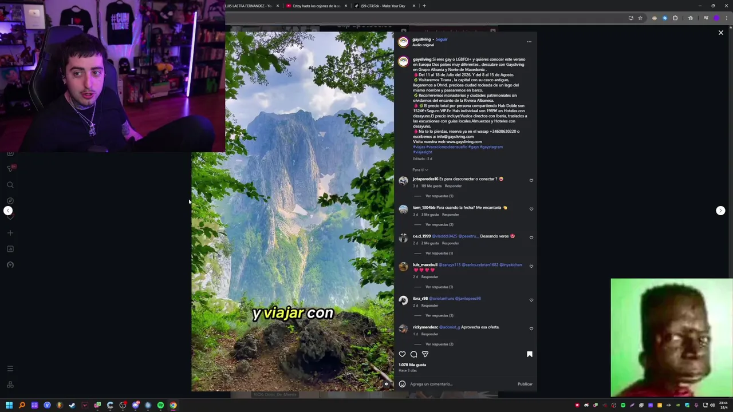The image size is (733, 412).
Task: Like c.e.d_1999's comment
Action: (531, 237)
